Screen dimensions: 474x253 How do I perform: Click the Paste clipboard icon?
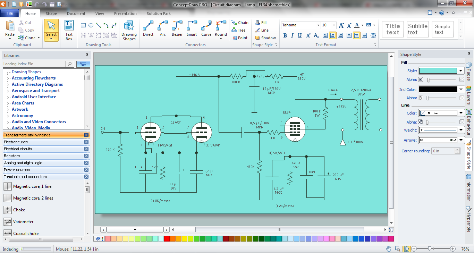point(10,28)
